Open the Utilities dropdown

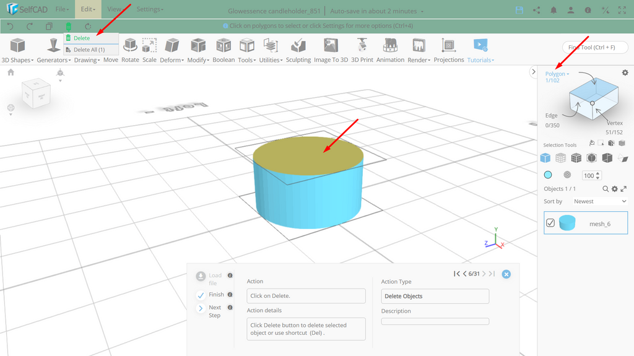coord(271,50)
